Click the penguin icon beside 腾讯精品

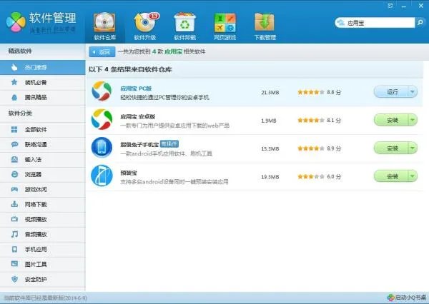[x=14, y=97]
